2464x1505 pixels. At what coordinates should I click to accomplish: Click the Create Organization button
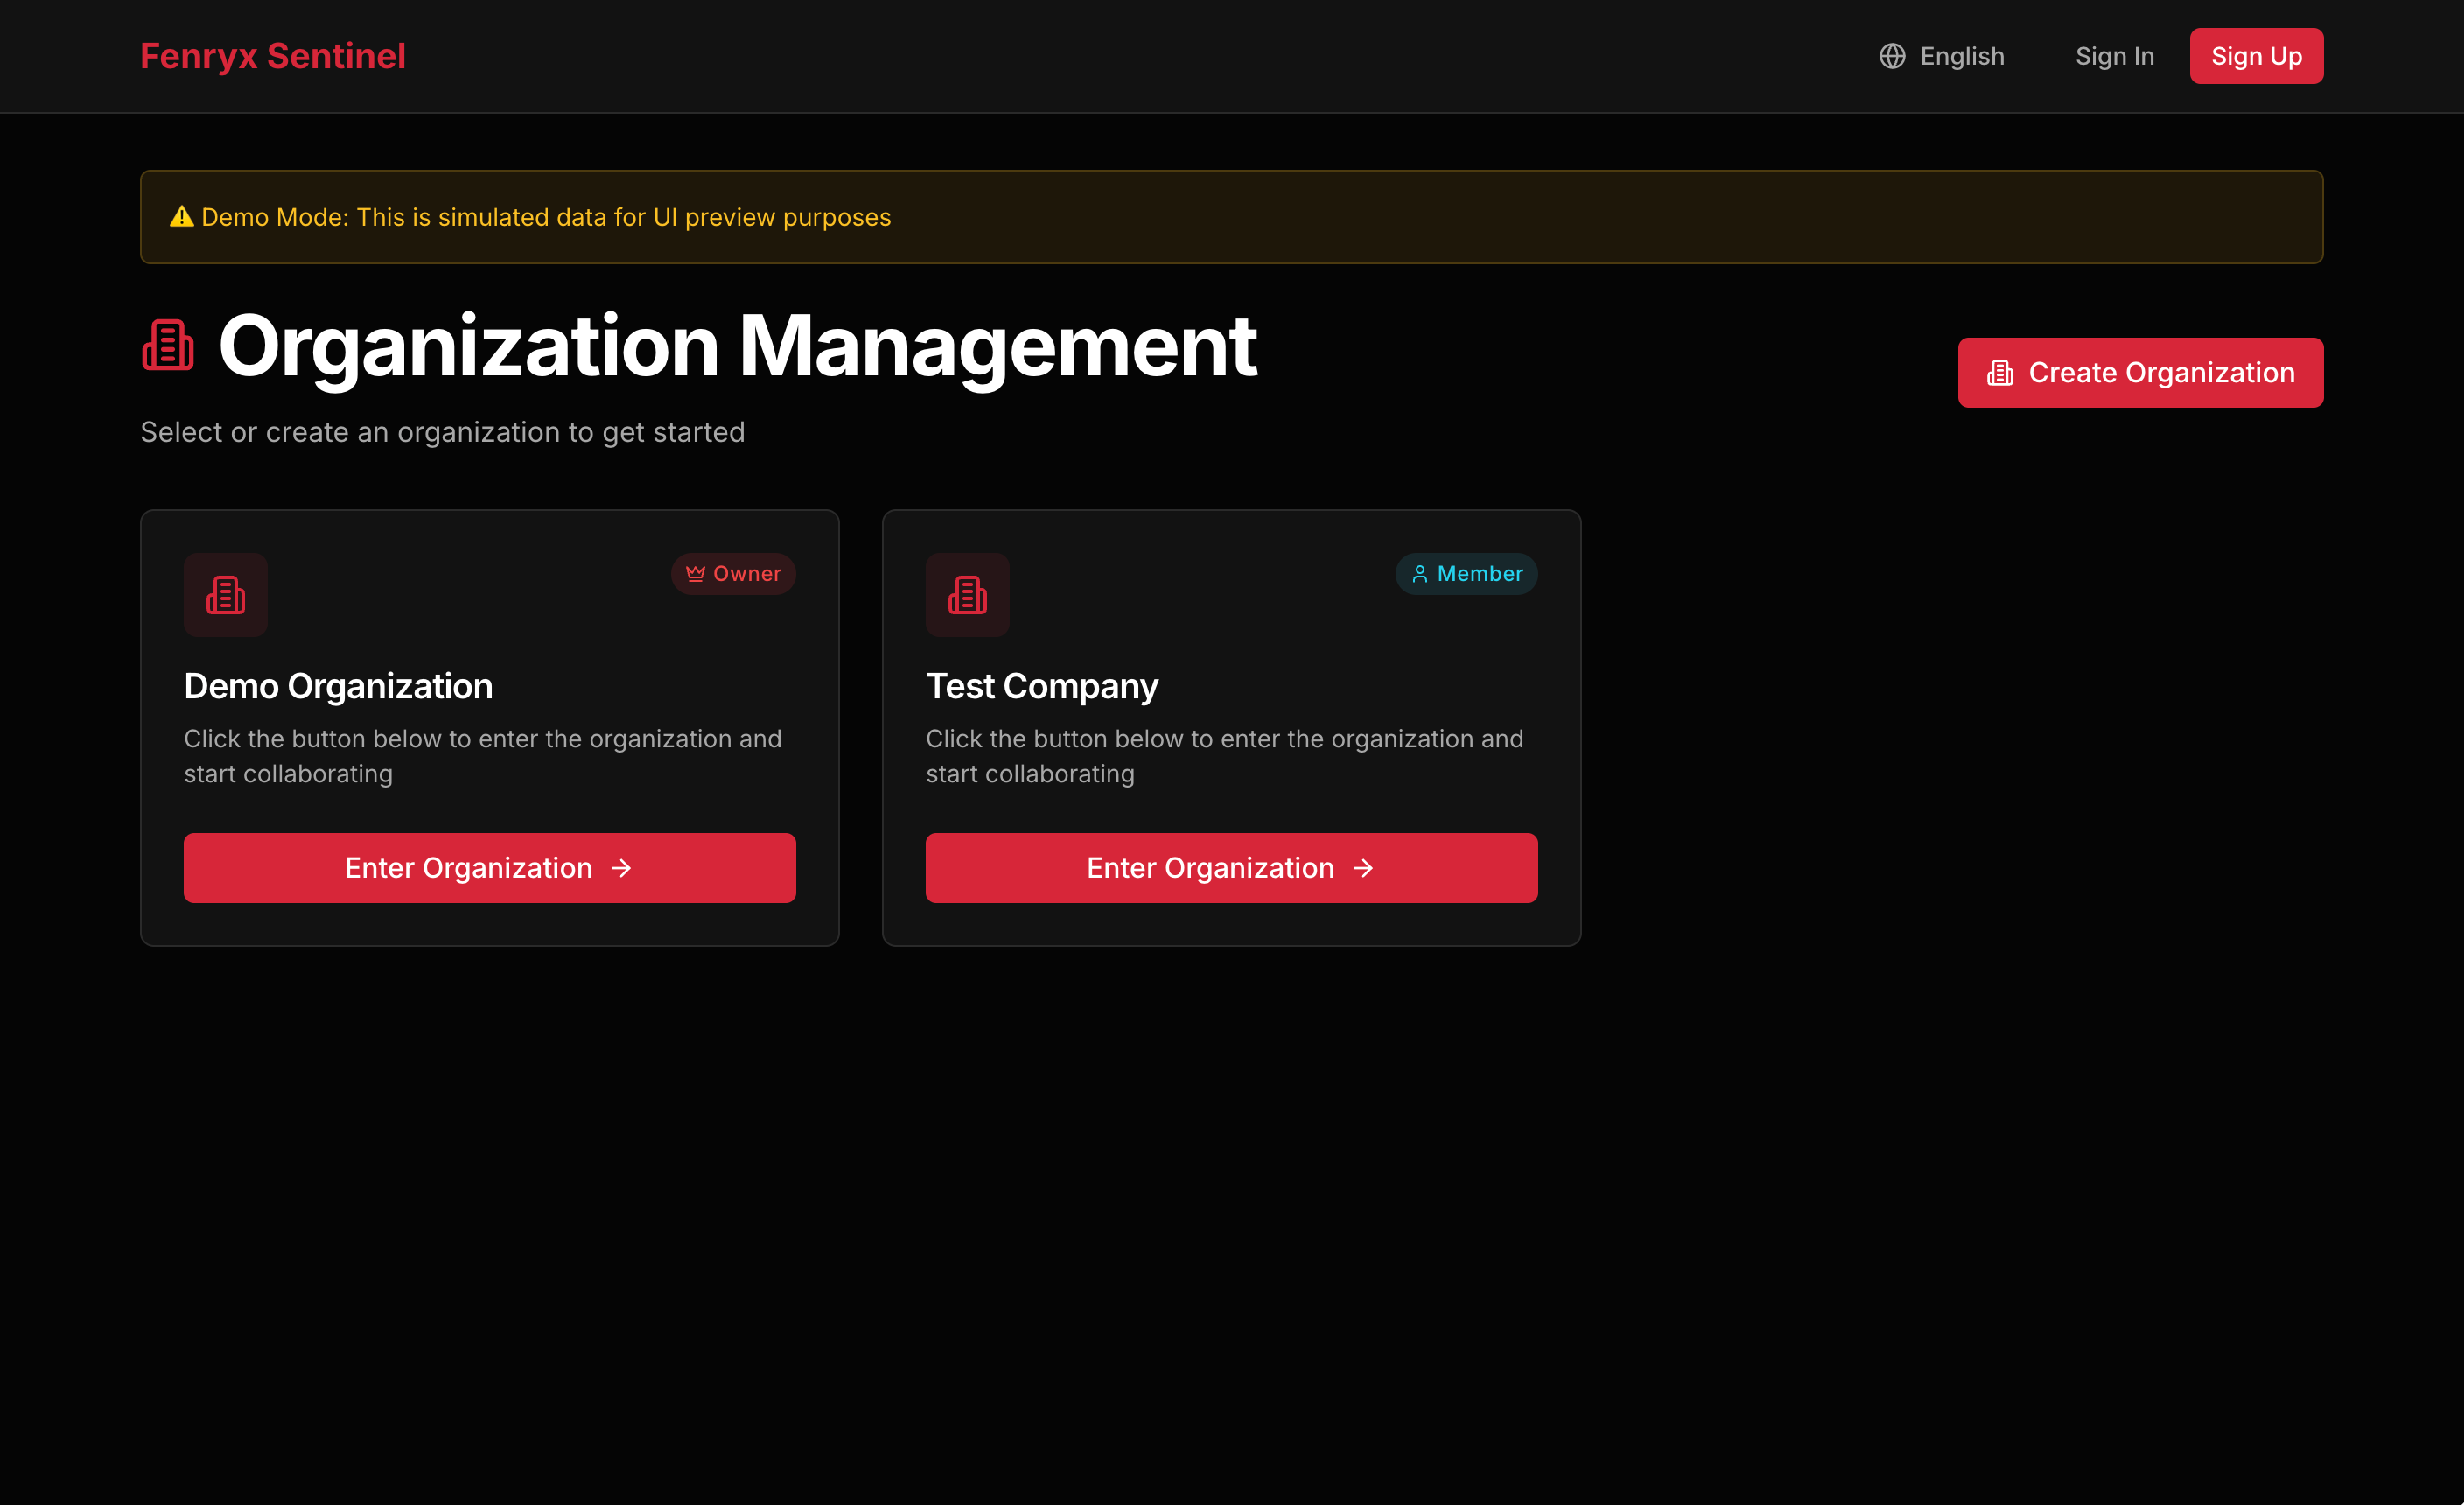pyautogui.click(x=2140, y=372)
